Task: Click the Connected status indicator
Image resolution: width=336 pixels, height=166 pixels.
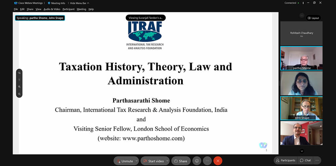Action: 292,3
